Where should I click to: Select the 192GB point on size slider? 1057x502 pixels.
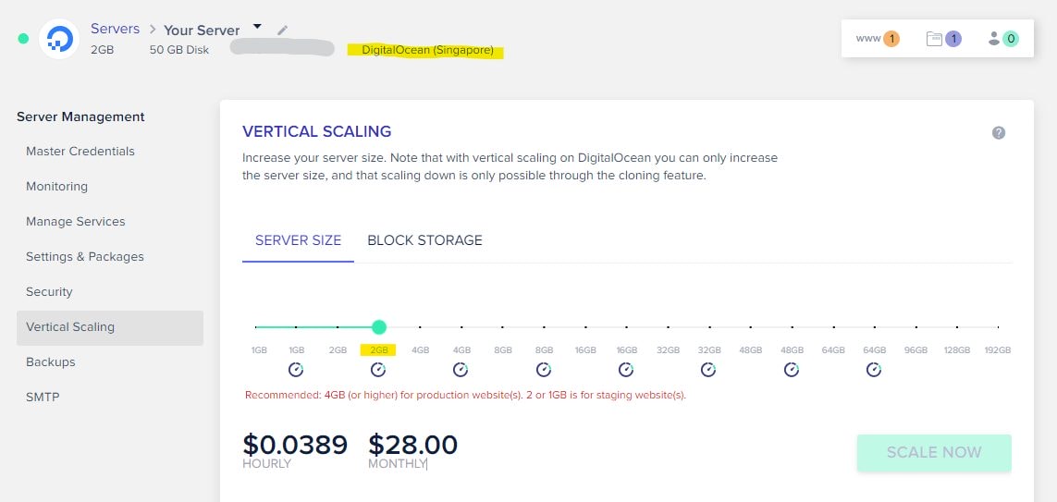pyautogui.click(x=998, y=327)
